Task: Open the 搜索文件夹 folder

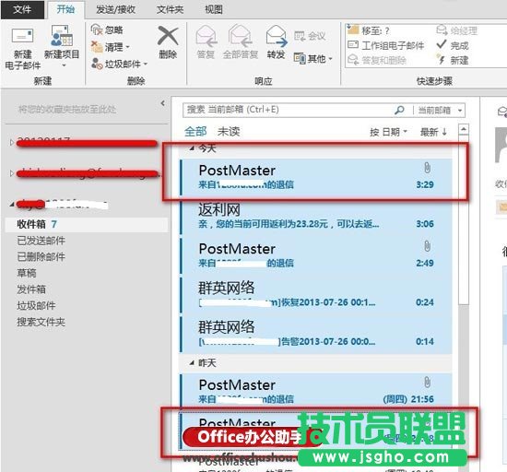Action: [41, 322]
